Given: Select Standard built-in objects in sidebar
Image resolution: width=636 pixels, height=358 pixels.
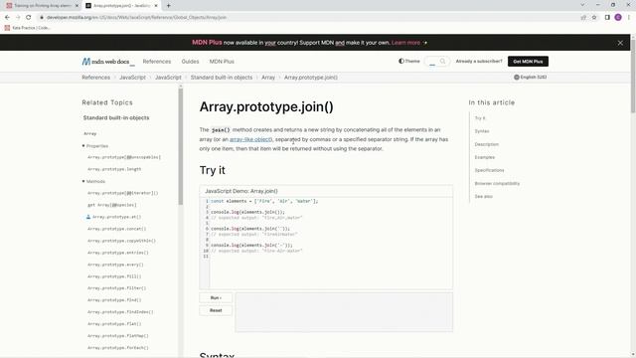Looking at the screenshot, I should 116,117.
